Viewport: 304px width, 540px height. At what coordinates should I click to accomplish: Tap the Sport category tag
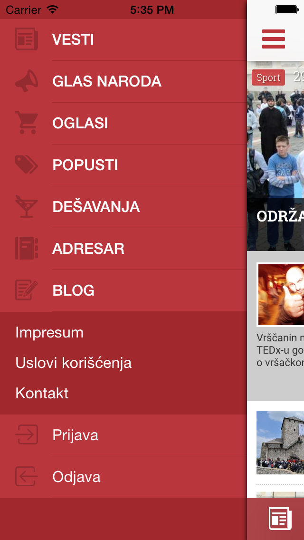point(268,77)
